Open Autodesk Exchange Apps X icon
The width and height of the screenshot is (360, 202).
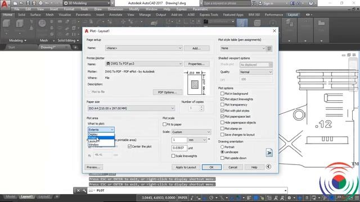292,3
